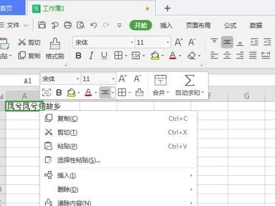
Task: Increase font size in mini toolbar
Action: (123, 78)
